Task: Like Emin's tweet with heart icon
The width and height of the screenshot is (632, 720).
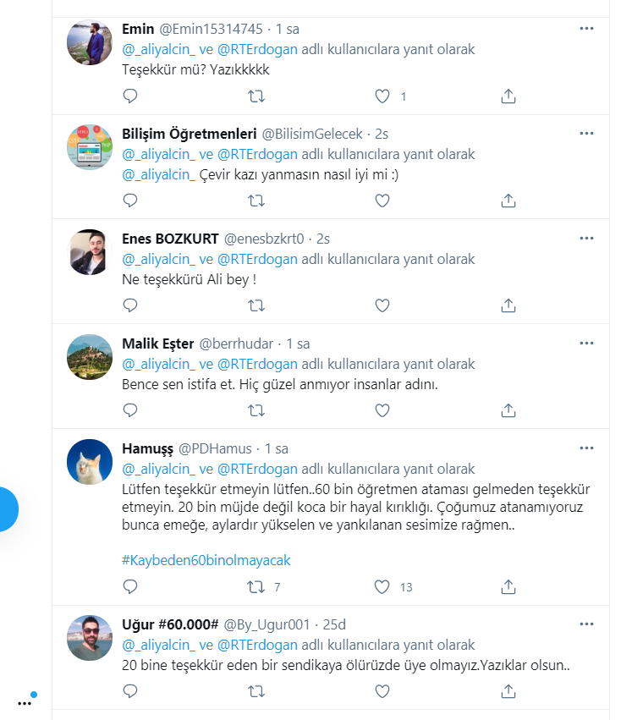Action: [x=382, y=96]
